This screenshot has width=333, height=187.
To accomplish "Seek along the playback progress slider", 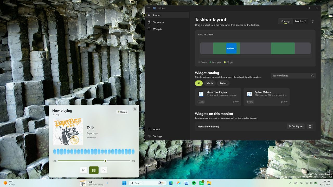I will pyautogui.click(x=94, y=161).
